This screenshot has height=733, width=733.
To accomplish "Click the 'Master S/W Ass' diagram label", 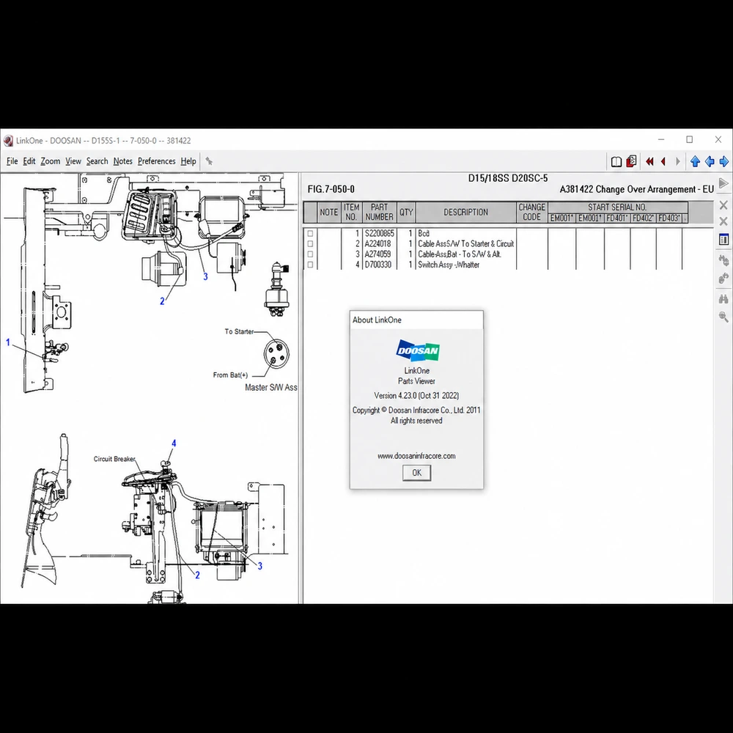I will (271, 387).
